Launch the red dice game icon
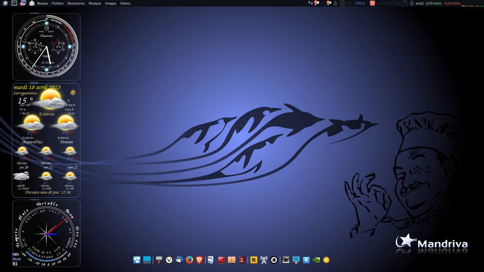484x272 pixels. point(222,260)
